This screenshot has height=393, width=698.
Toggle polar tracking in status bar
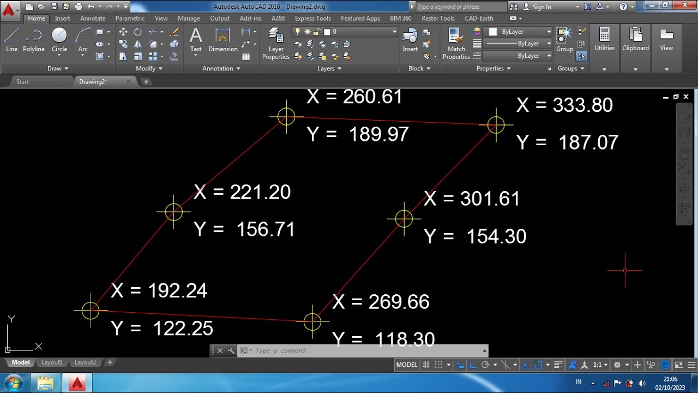[485, 365]
